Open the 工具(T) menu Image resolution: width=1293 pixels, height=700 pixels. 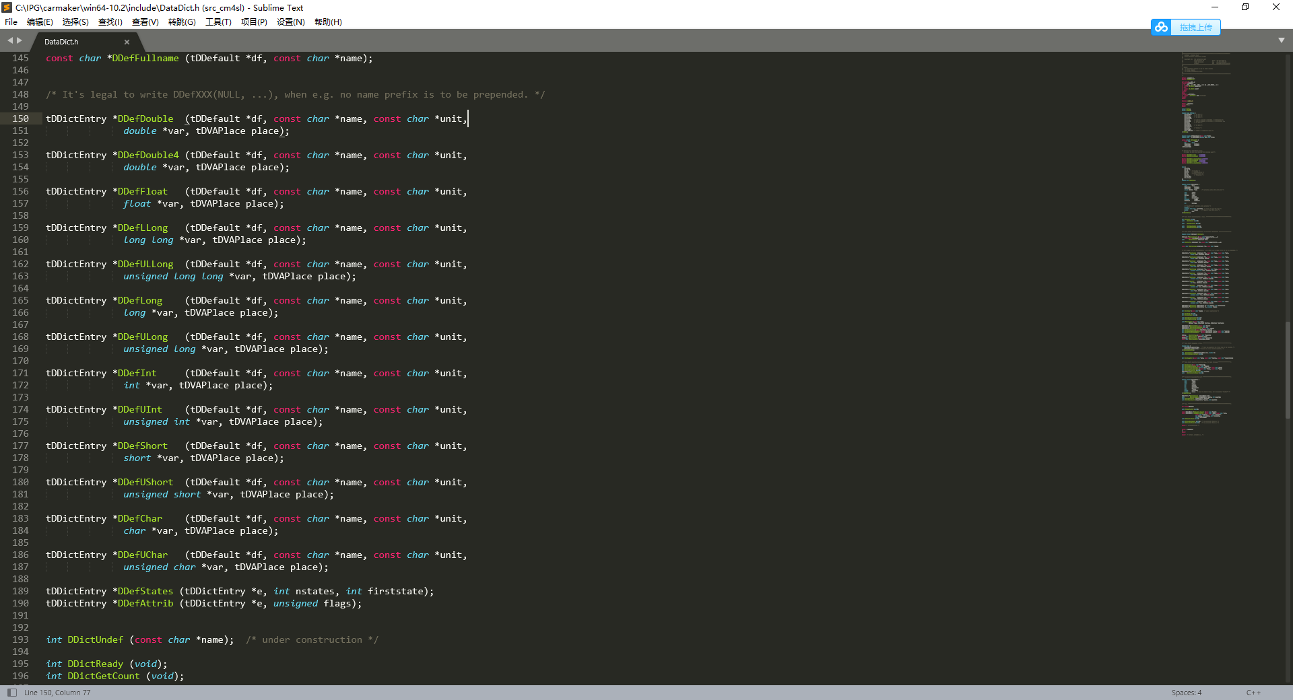point(218,22)
